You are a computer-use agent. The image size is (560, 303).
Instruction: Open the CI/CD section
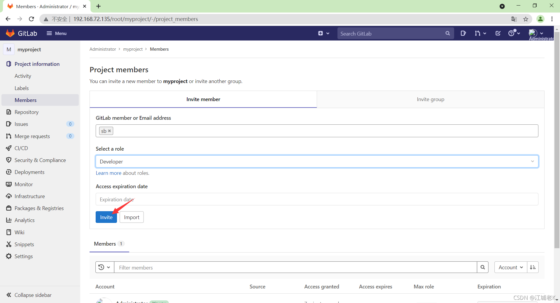coord(21,148)
